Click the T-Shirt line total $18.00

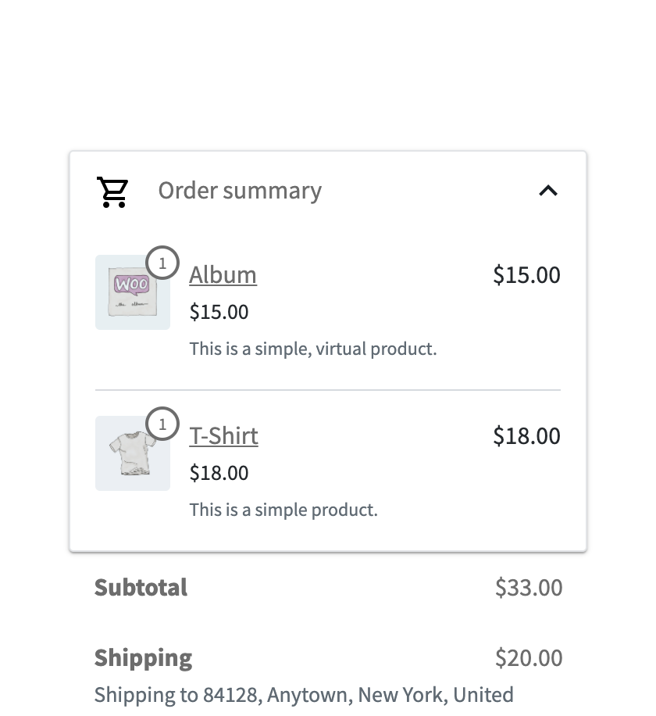click(526, 436)
